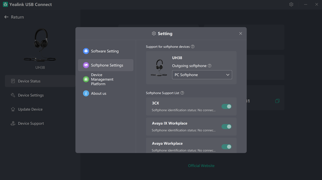Select Update Device in the sidebar

tap(30, 109)
